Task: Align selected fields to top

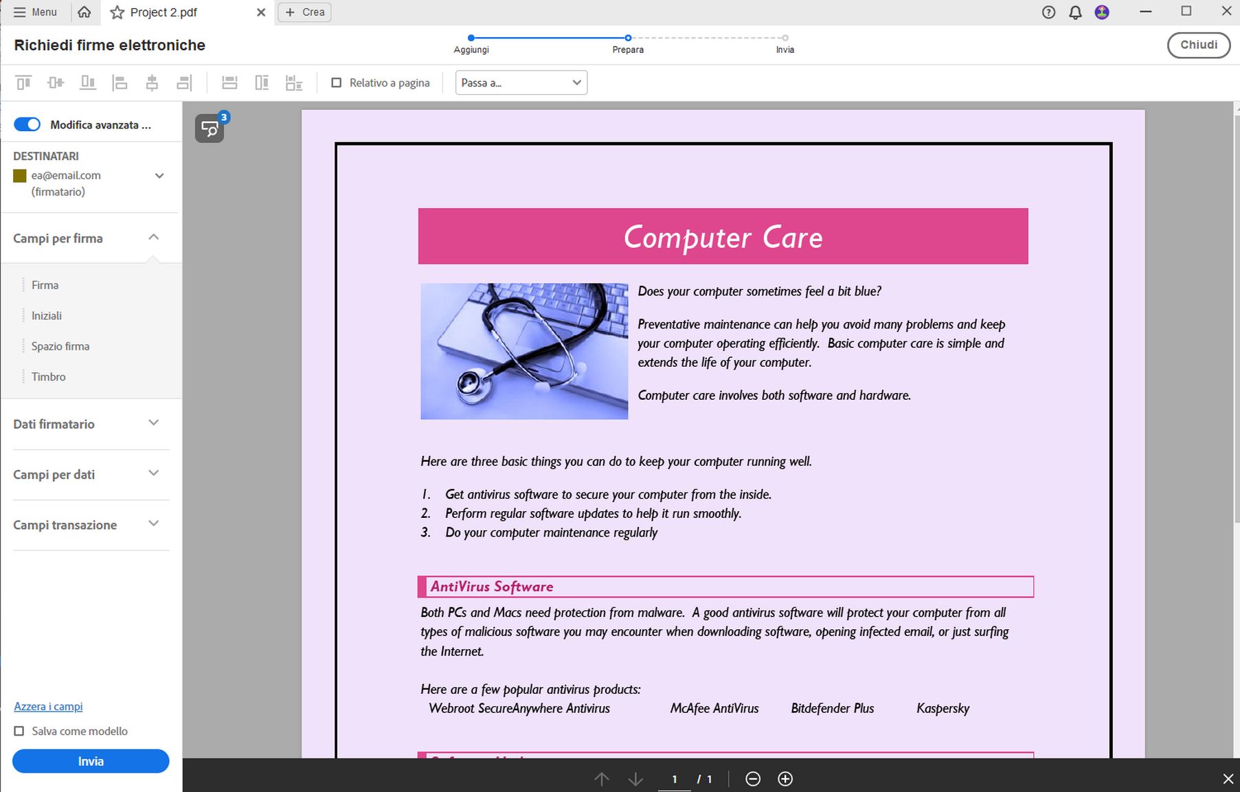Action: [23, 83]
